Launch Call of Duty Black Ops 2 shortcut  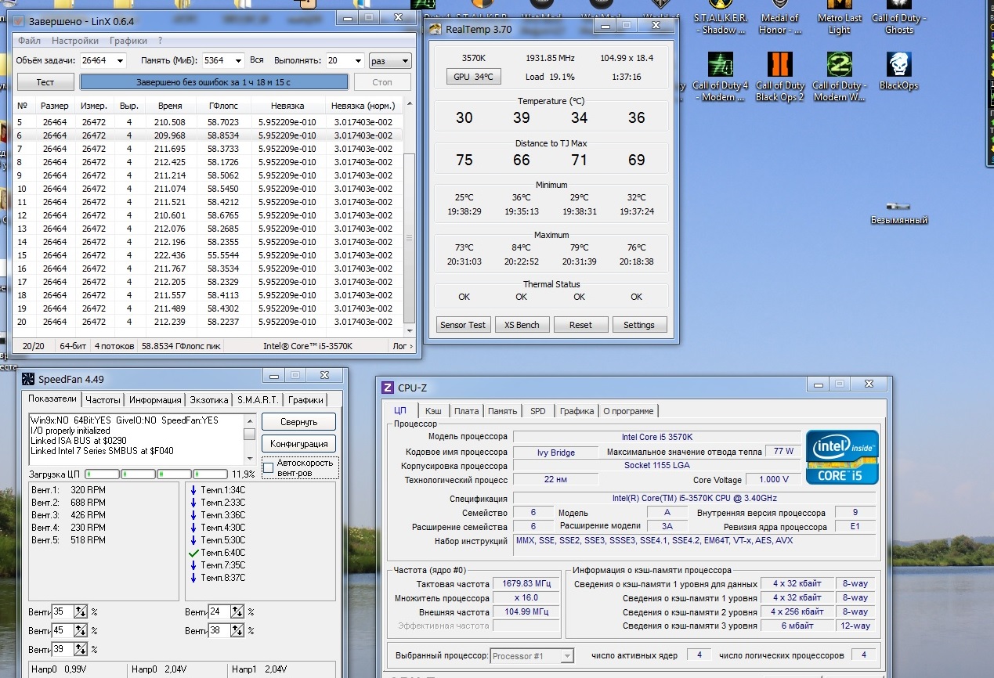[779, 66]
